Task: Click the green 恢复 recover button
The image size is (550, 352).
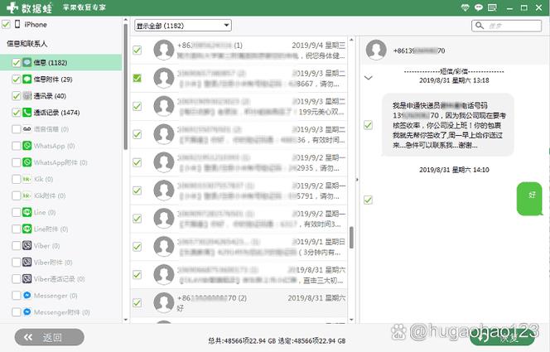Action: (502, 338)
